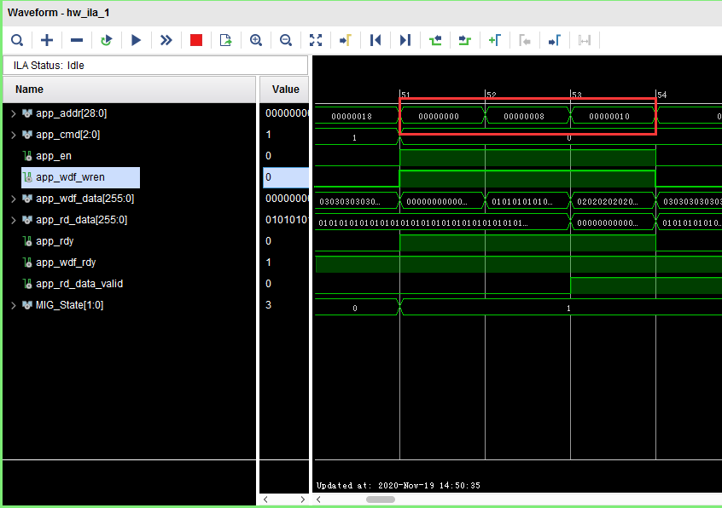722x508 pixels.
Task: Select the app_rd_data_valid signal
Action: (x=79, y=284)
